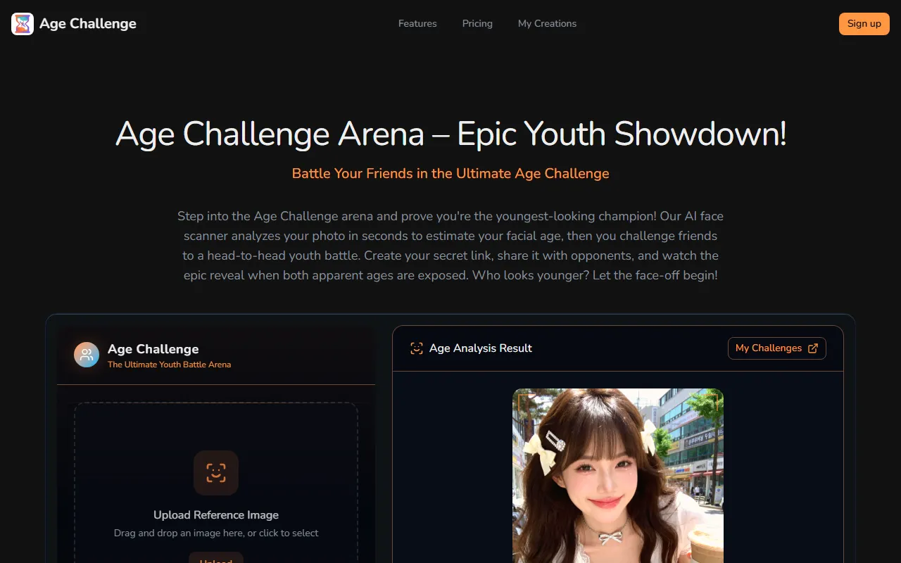Image resolution: width=901 pixels, height=563 pixels.
Task: Select the Upload Reference Image label
Action: tap(216, 515)
